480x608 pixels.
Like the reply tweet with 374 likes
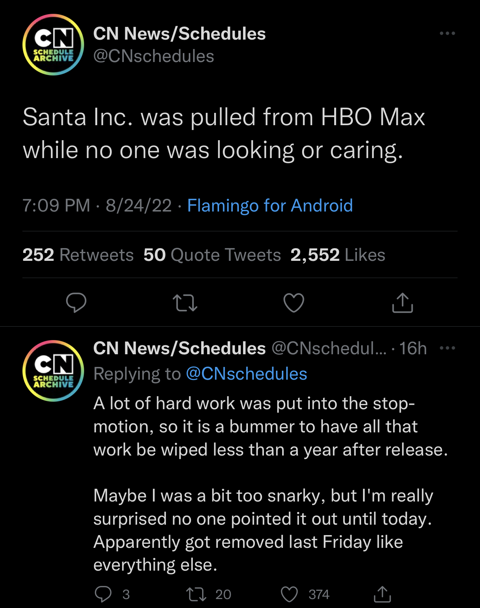pos(305,594)
